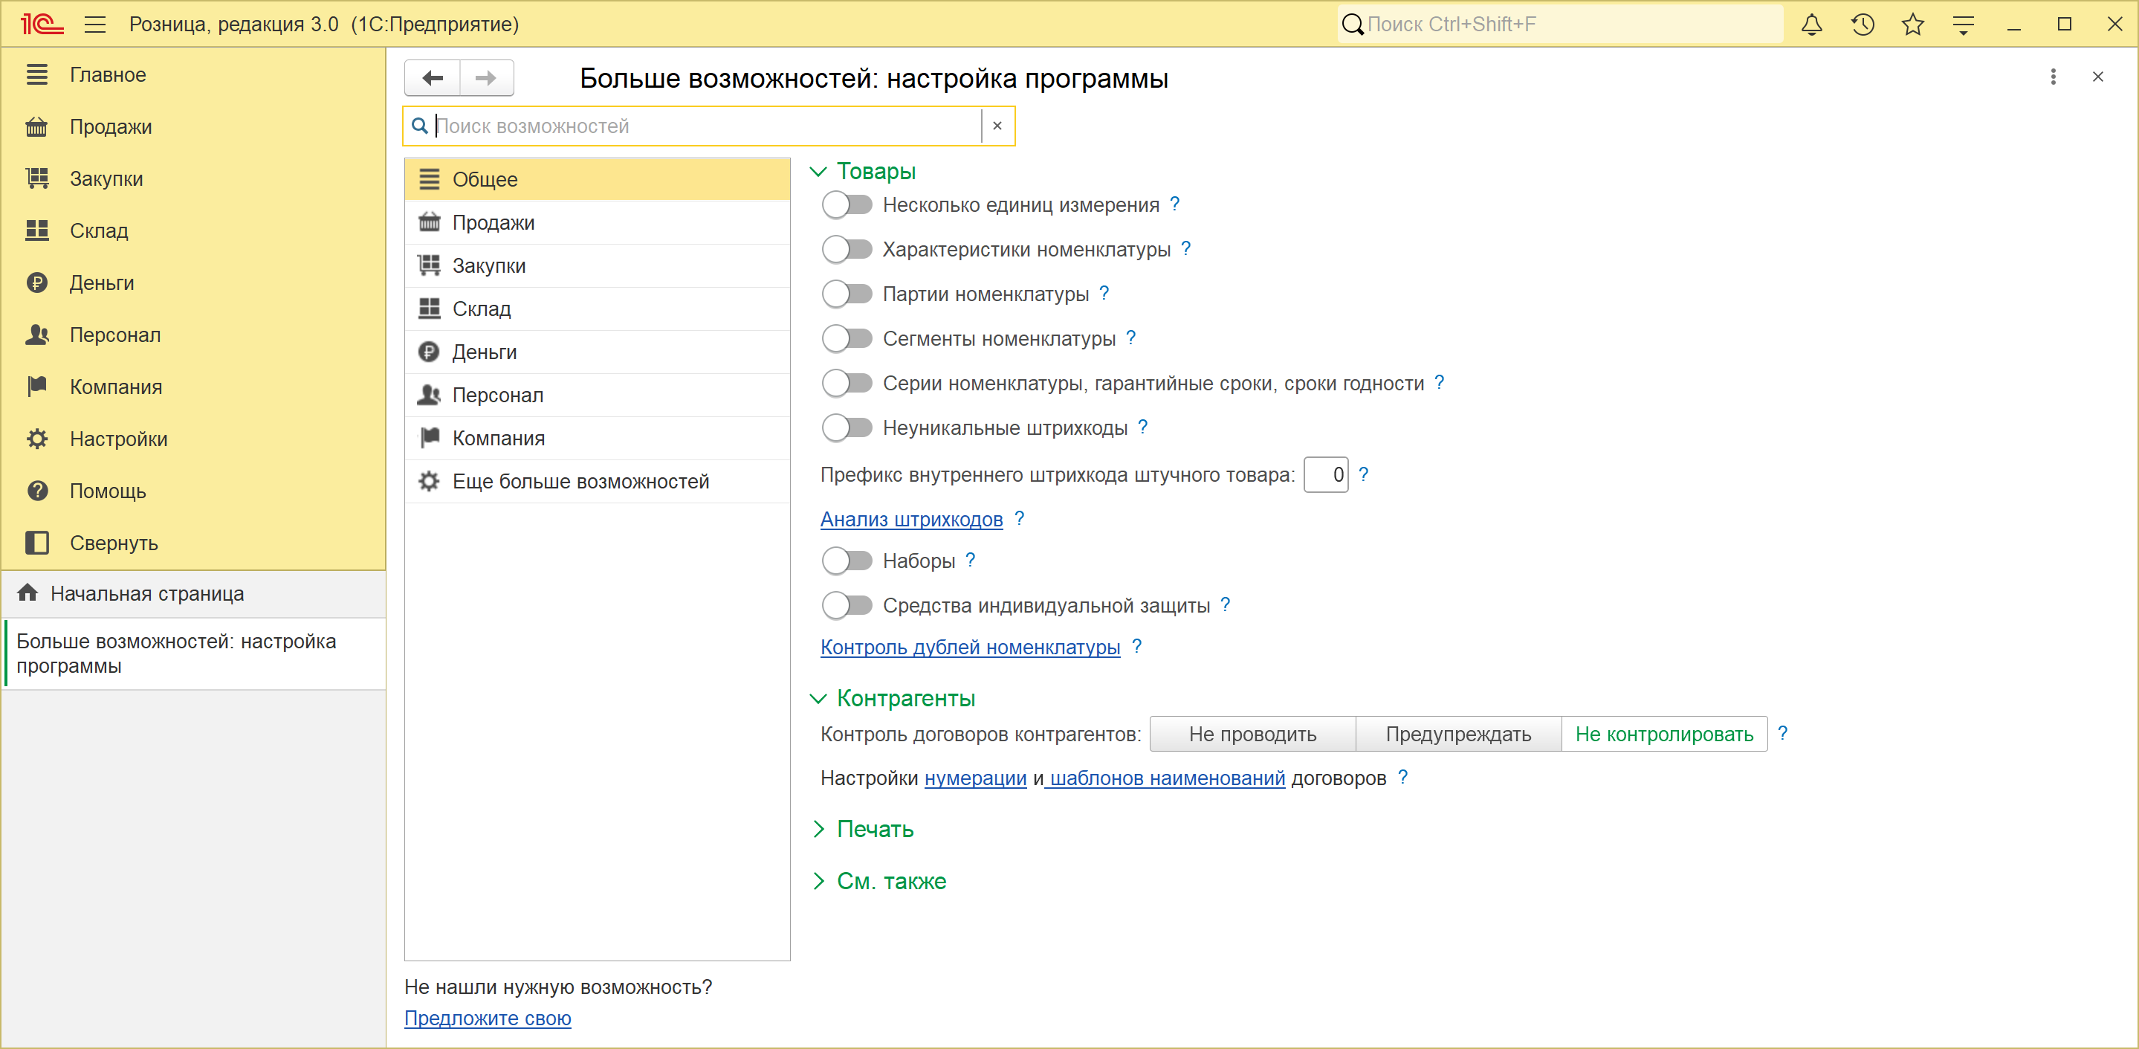
Task: Go forward with the right arrow button
Action: pyautogui.click(x=487, y=78)
